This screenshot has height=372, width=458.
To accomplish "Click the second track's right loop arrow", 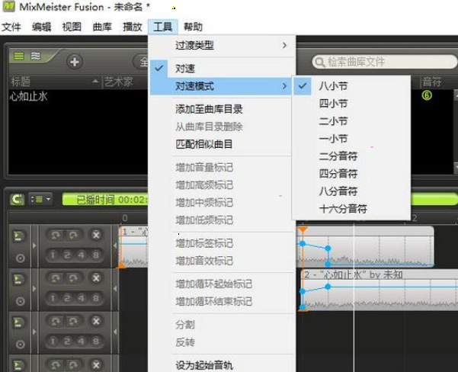I will pyautogui.click(x=72, y=278).
